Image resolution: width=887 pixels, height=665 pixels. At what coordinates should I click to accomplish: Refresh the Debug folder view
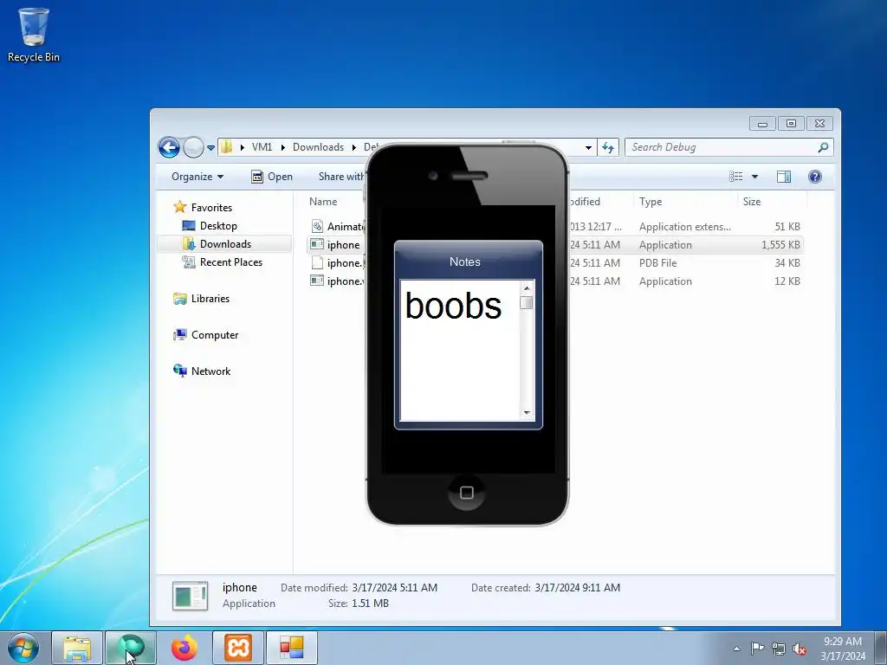point(608,147)
